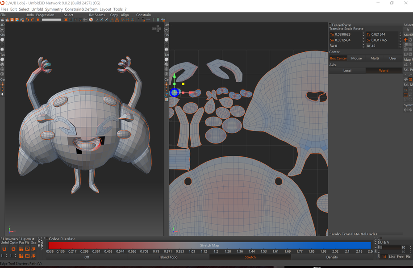The height and width of the screenshot is (268, 413).
Task: Collapse the Color Display panel
Action: click(x=47, y=238)
